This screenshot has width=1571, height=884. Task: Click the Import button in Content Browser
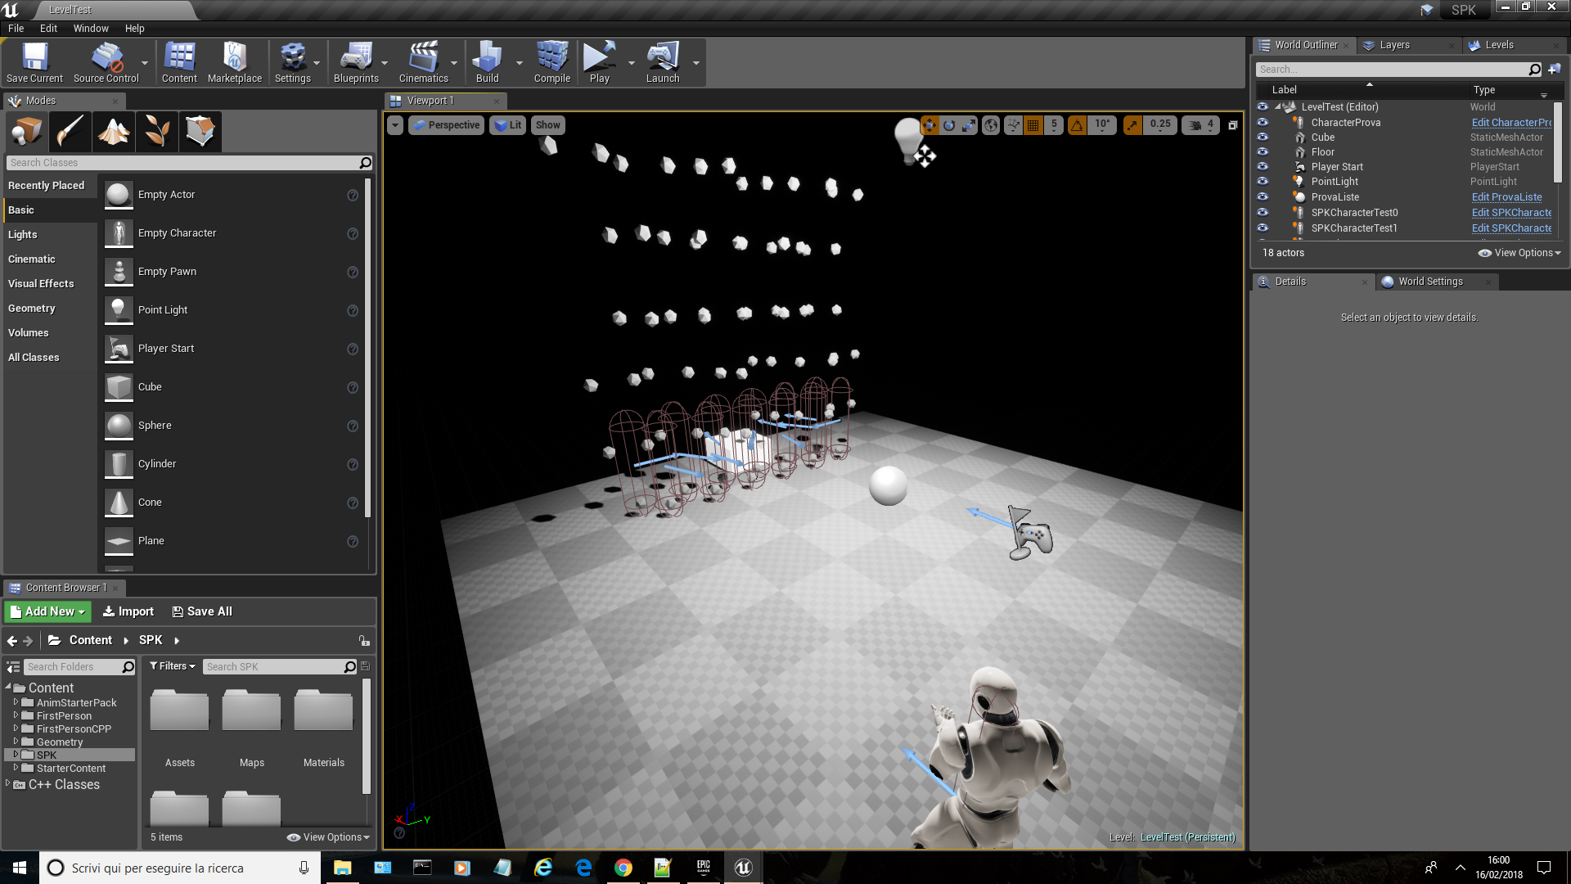pyautogui.click(x=128, y=611)
